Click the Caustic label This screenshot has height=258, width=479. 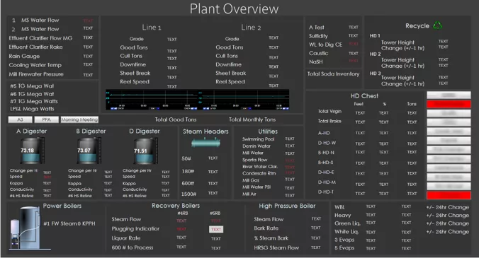319,53
